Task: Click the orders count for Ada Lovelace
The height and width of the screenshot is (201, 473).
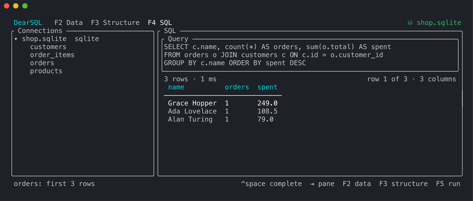Action: pos(227,111)
